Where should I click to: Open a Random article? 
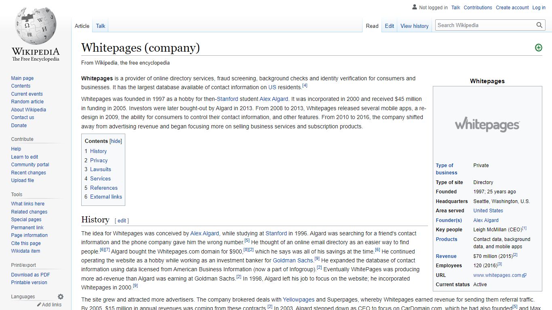click(27, 102)
